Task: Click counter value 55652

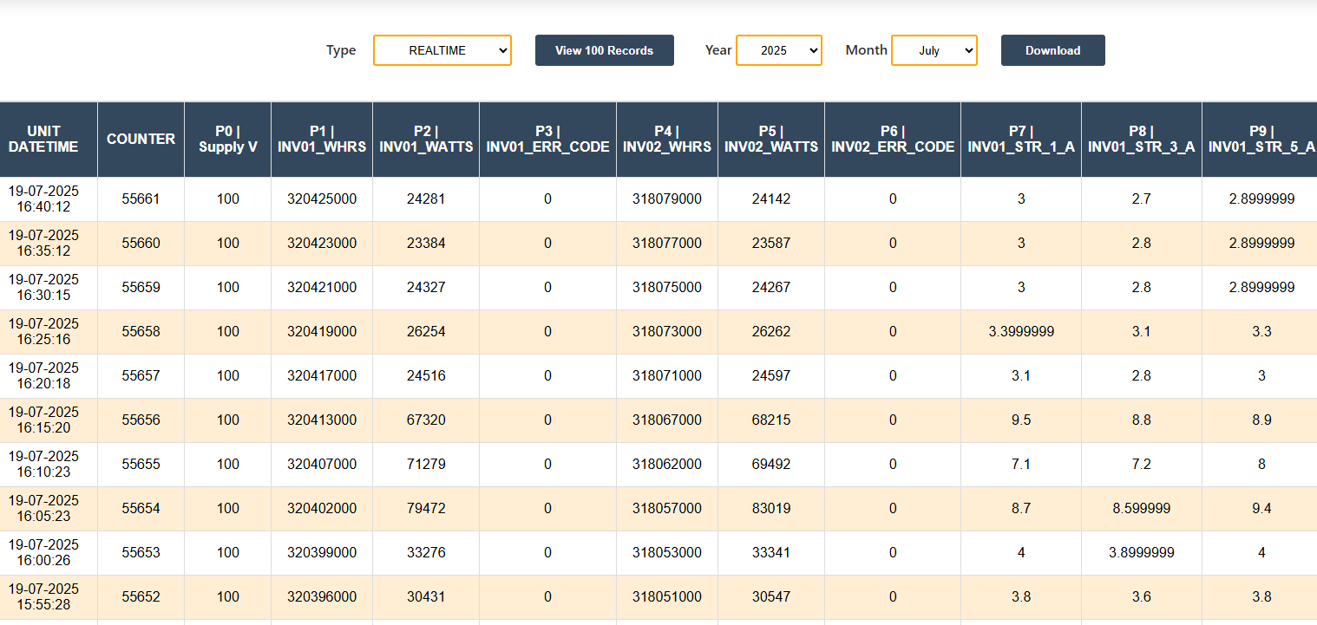Action: tap(141, 597)
